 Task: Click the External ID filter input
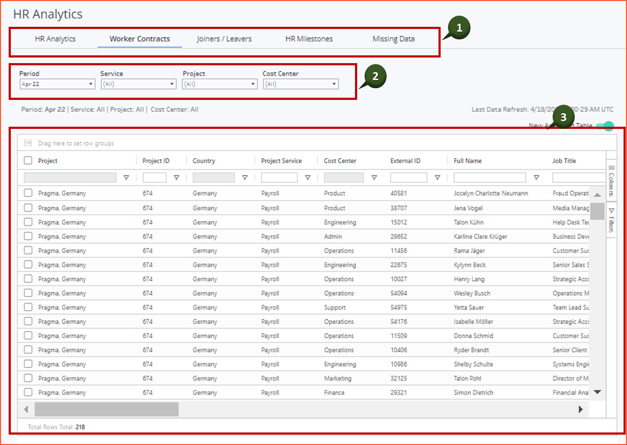click(x=409, y=178)
